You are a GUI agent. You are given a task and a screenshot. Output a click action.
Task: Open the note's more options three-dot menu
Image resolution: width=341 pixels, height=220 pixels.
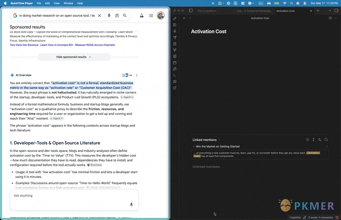coord(336,18)
